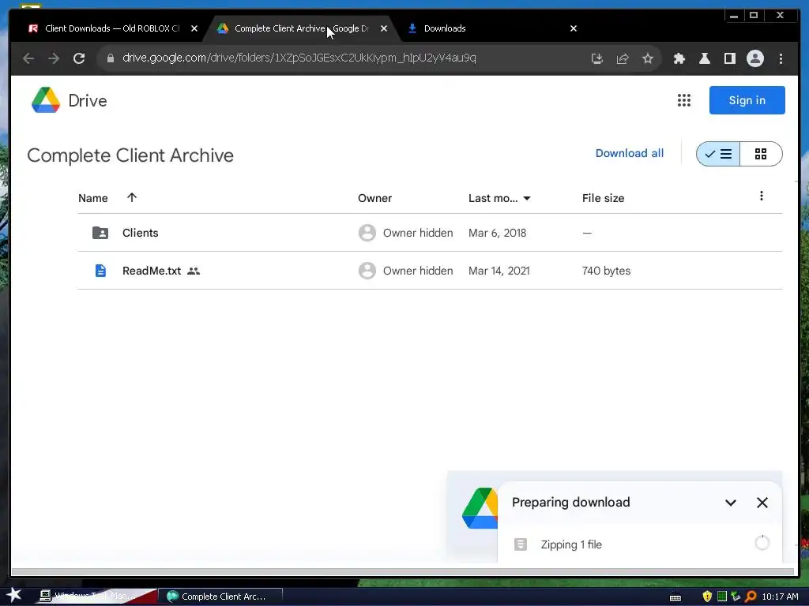The width and height of the screenshot is (809, 606).
Task: Click the Google Drive logo
Action: [46, 100]
